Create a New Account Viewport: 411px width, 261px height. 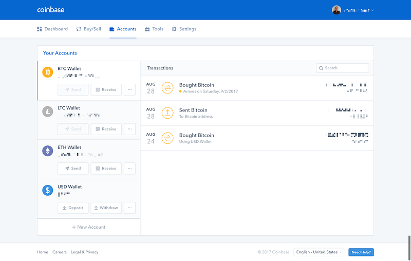88,227
